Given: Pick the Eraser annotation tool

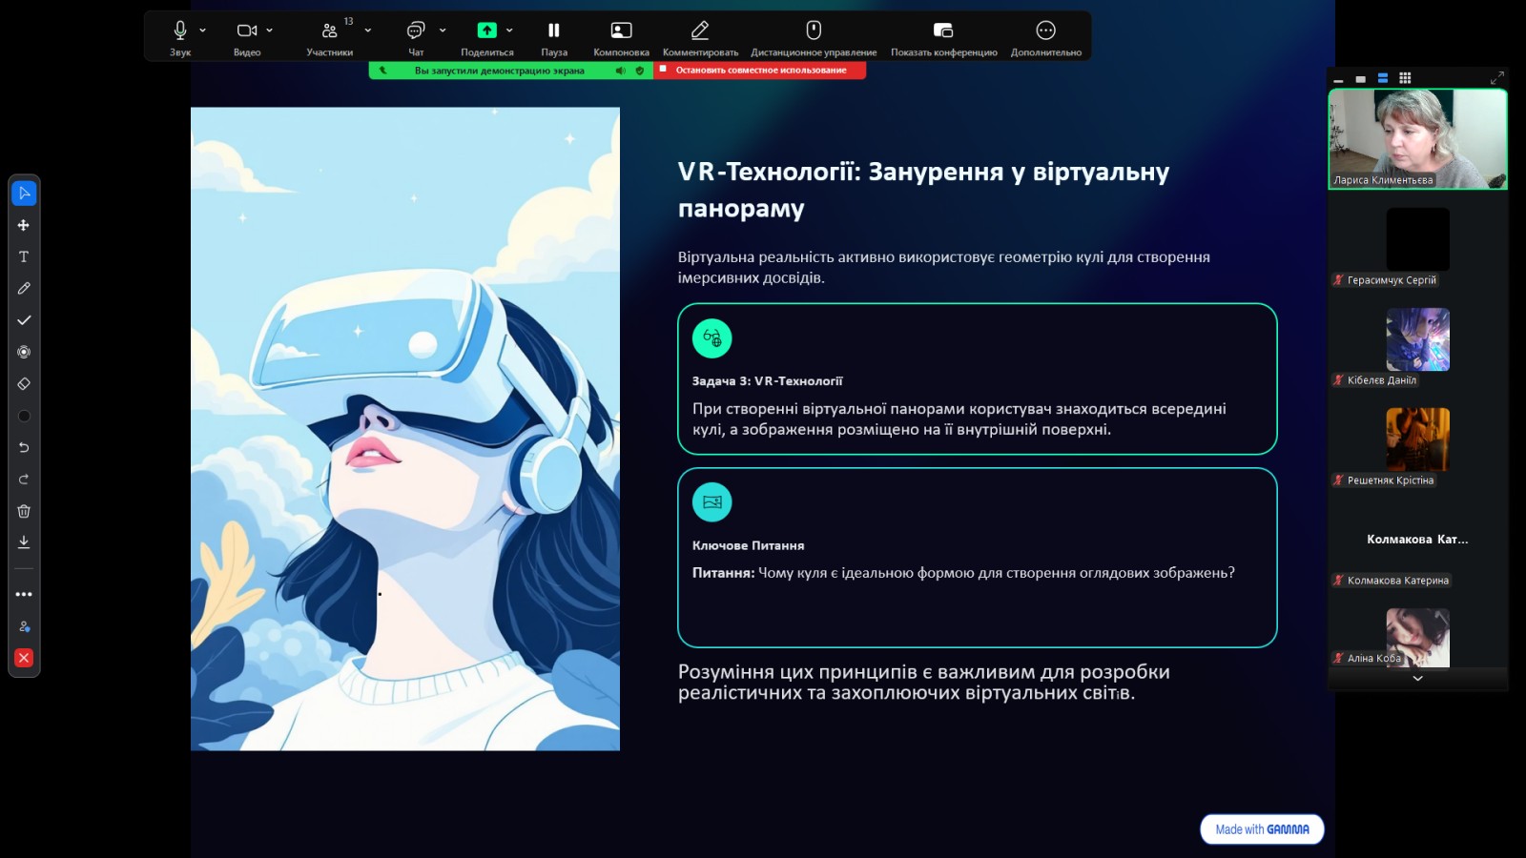Looking at the screenshot, I should click(24, 383).
